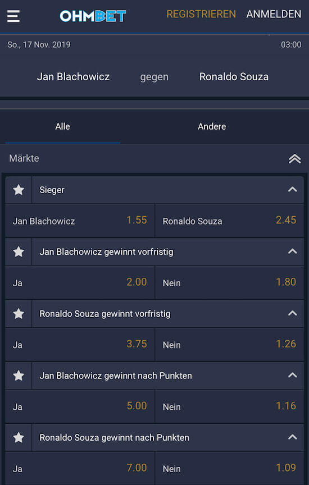Open the hamburger menu
Screen dimensions: 309x485
pyautogui.click(x=13, y=16)
